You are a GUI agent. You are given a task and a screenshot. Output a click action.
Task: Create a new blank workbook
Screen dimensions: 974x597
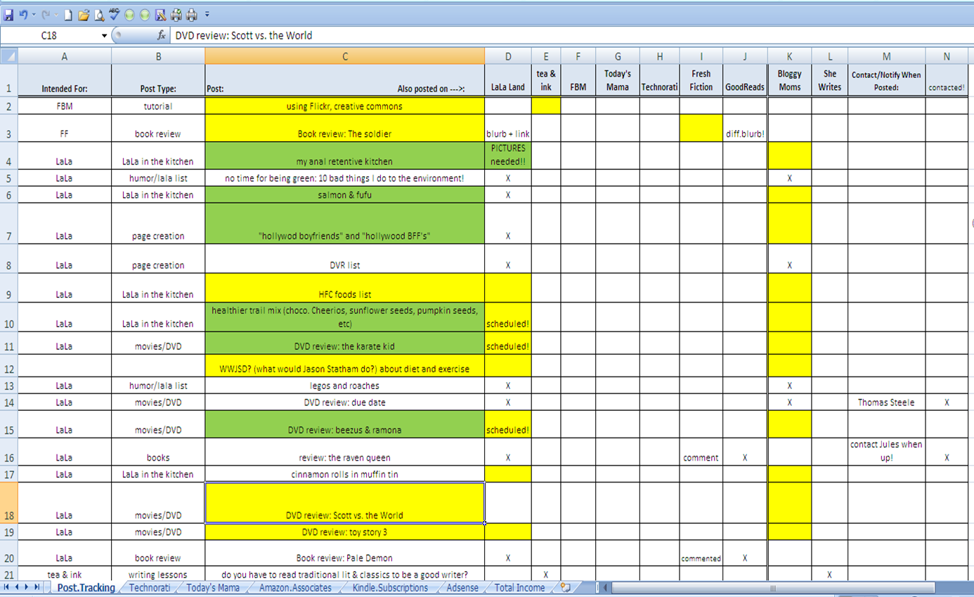tap(68, 15)
